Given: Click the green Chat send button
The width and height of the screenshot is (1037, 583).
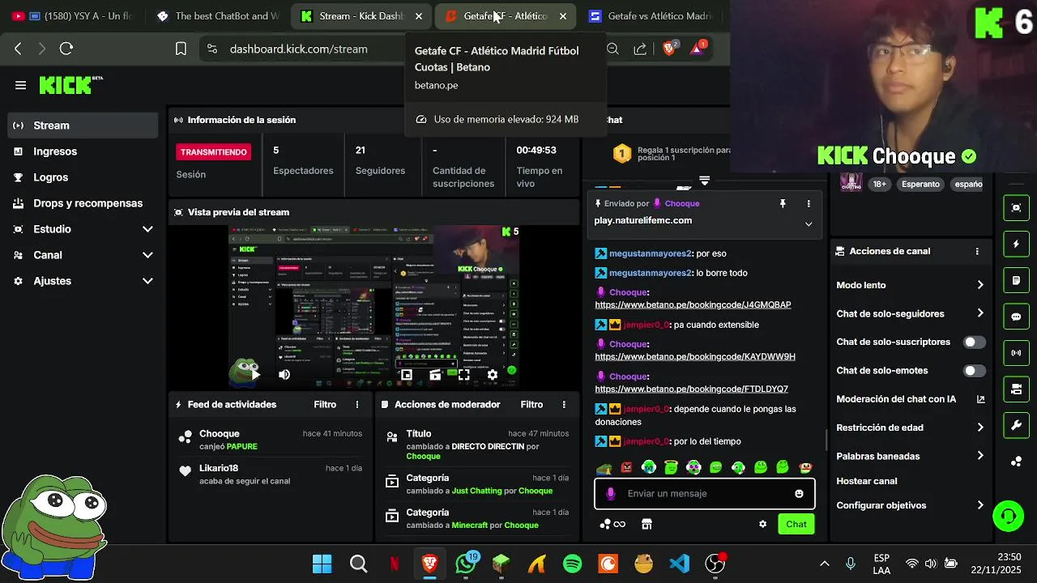Looking at the screenshot, I should [x=796, y=524].
